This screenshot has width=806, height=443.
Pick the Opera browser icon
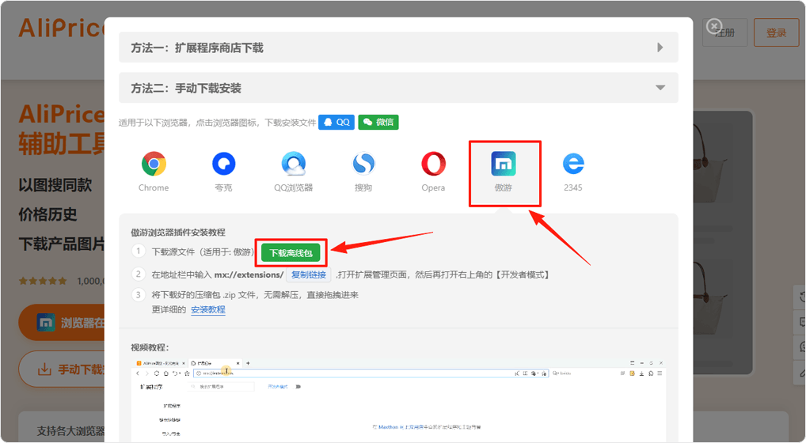433,165
